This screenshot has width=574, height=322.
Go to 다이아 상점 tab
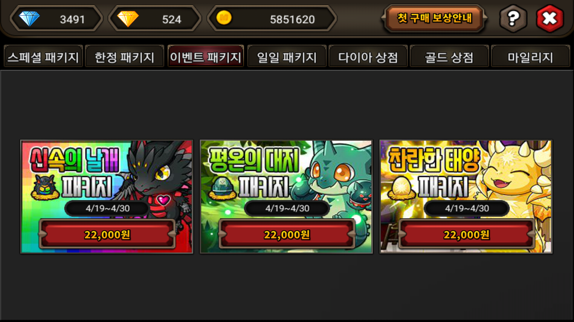pyautogui.click(x=368, y=57)
